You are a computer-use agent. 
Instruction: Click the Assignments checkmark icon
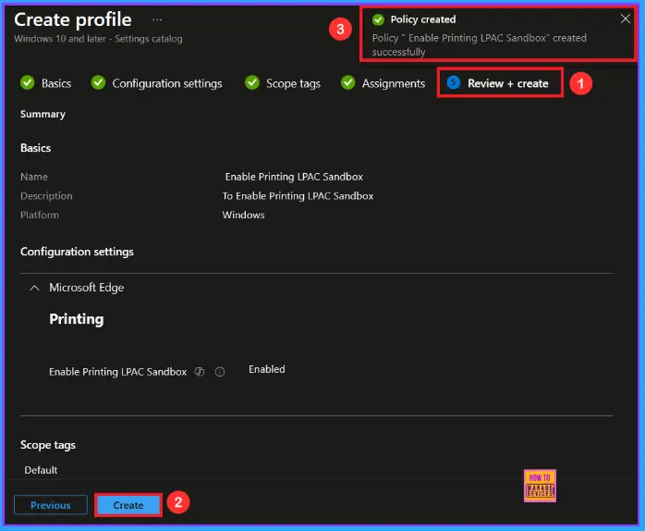coord(348,82)
